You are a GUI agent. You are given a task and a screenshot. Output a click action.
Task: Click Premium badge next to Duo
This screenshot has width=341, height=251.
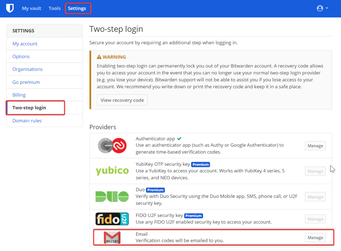pyautogui.click(x=155, y=190)
